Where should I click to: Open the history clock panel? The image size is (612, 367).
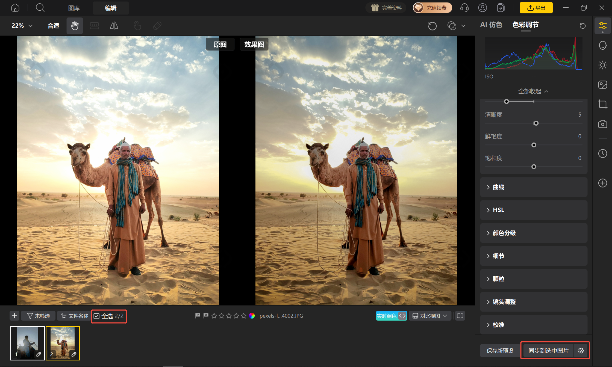(x=602, y=153)
